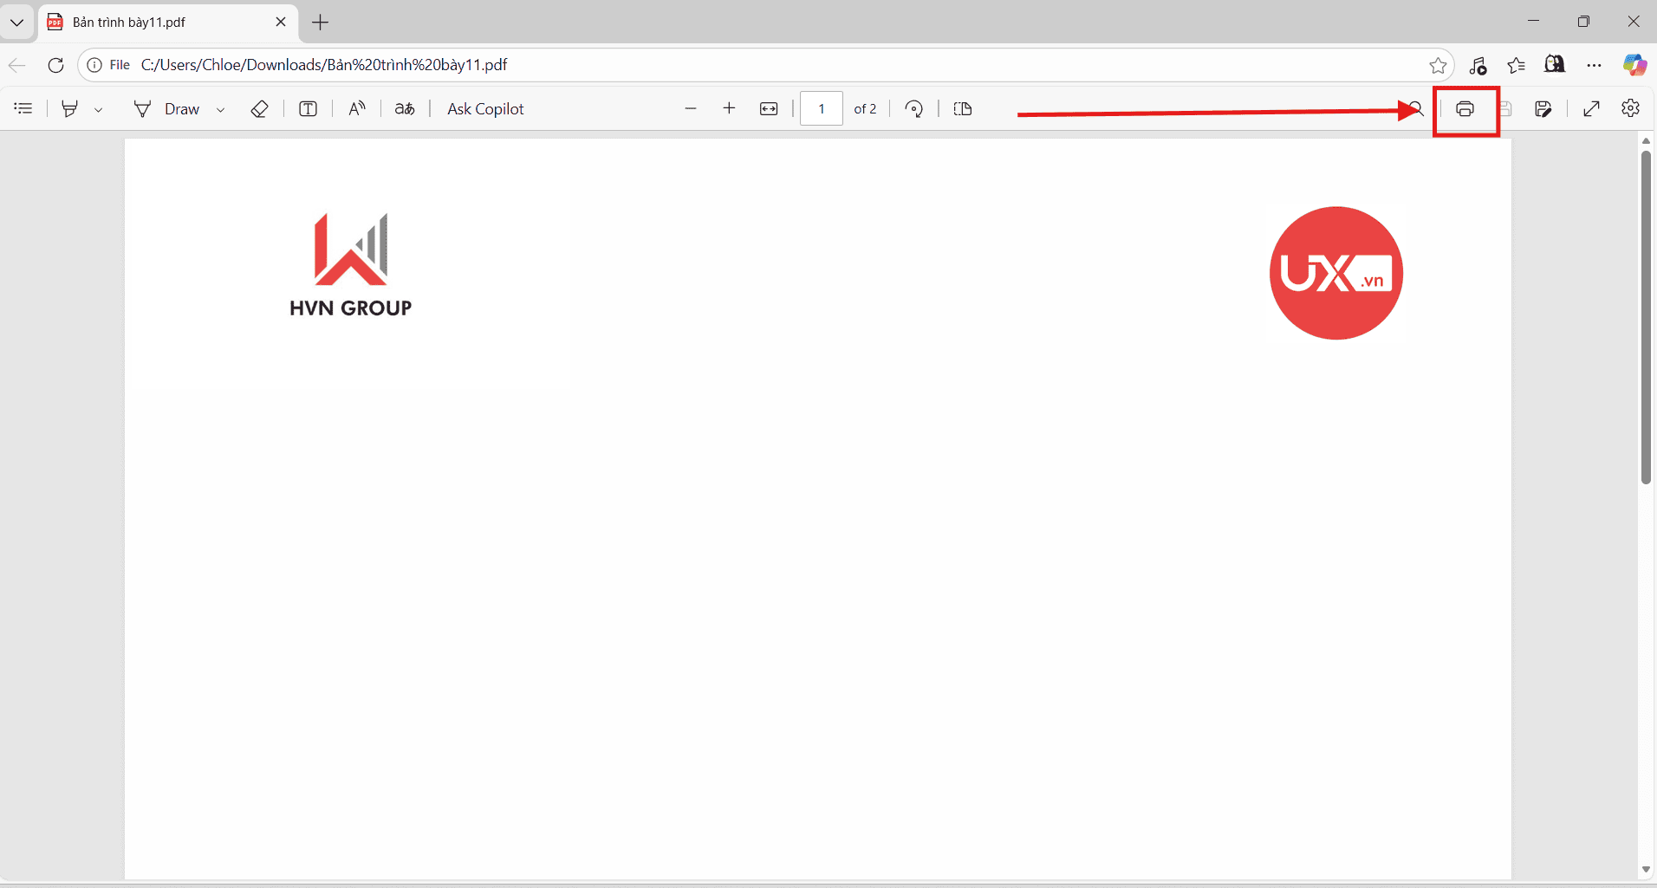The image size is (1657, 888).
Task: Activate the Eraser tool
Action: tap(259, 108)
